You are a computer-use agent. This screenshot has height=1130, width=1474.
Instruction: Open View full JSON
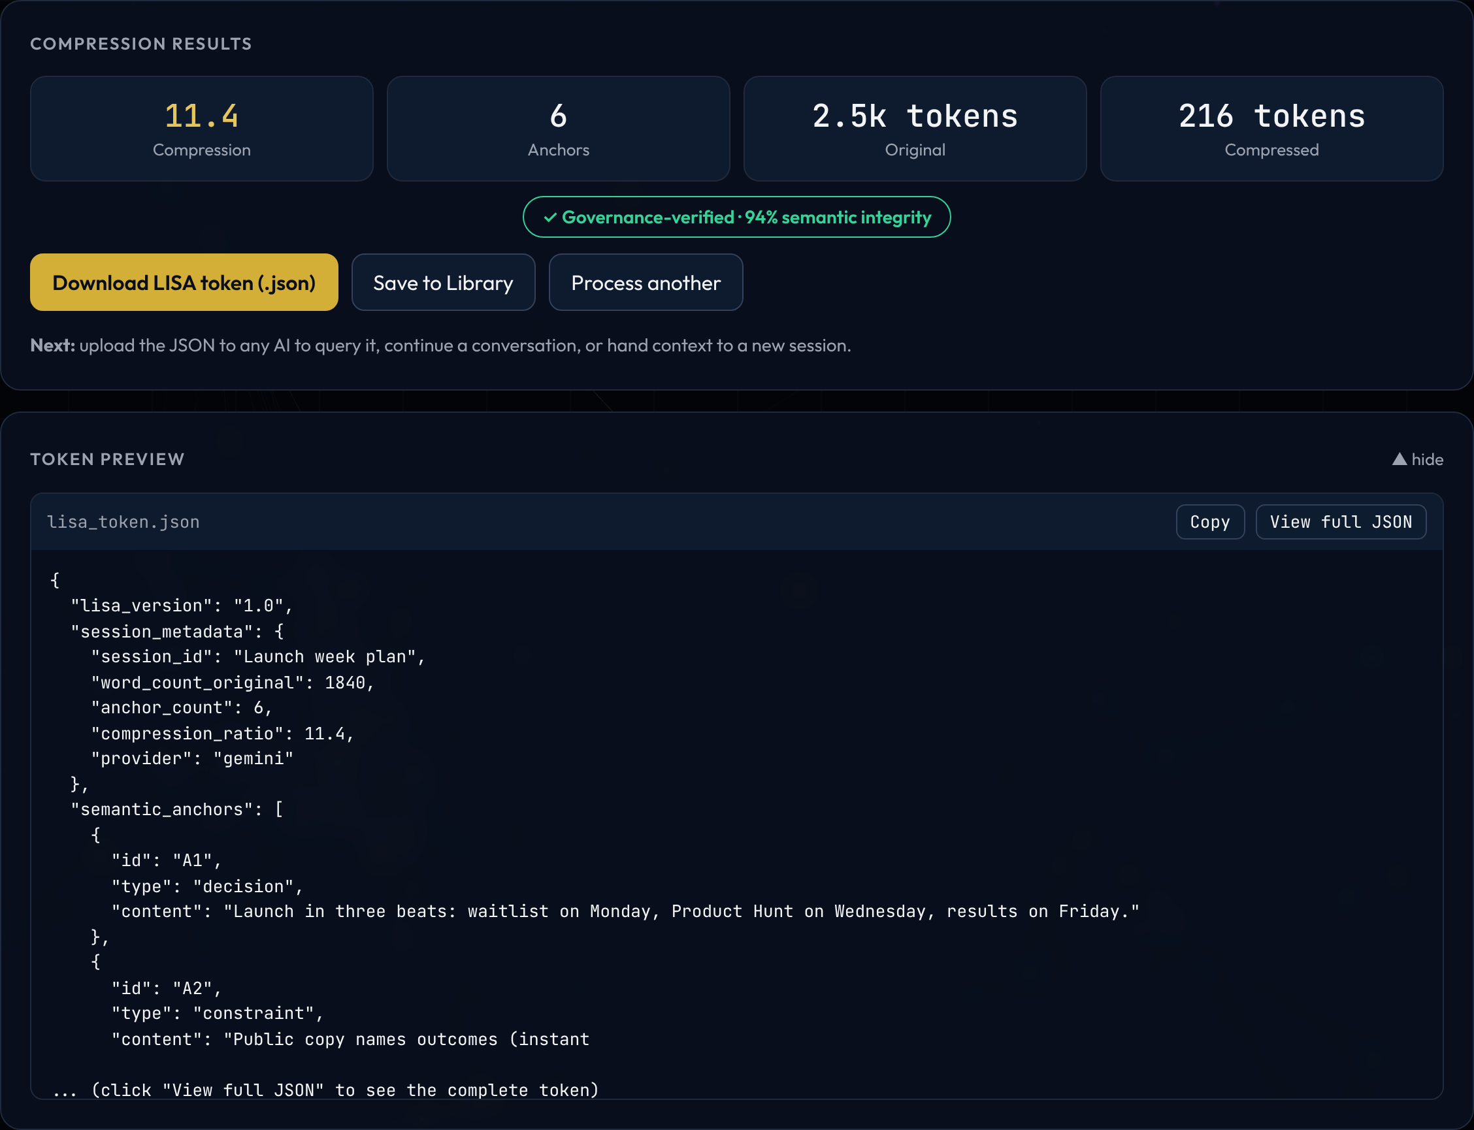point(1341,522)
